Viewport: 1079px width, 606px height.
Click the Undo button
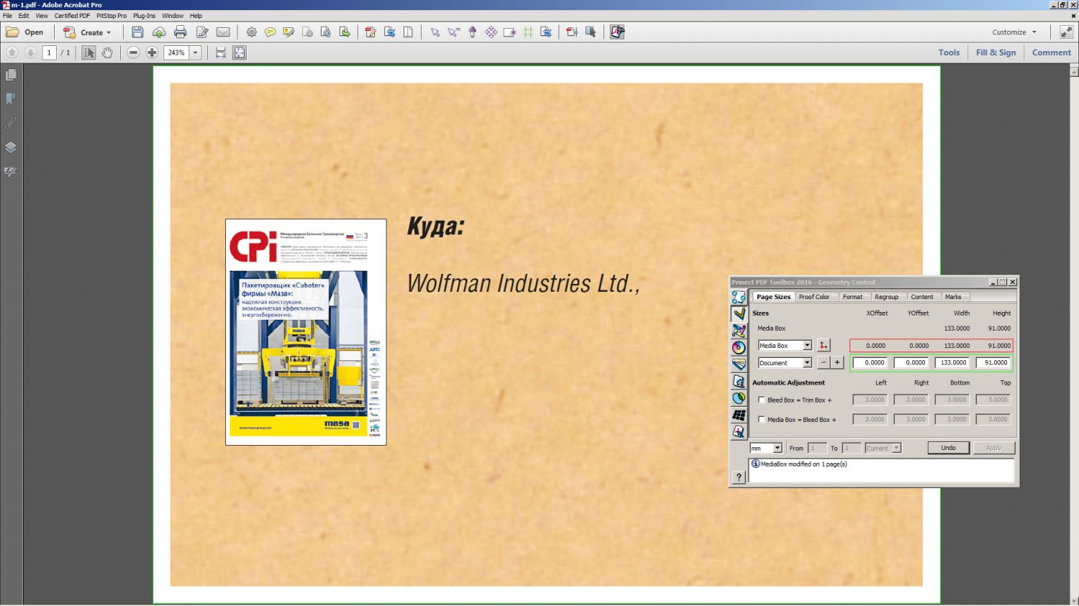coord(948,448)
